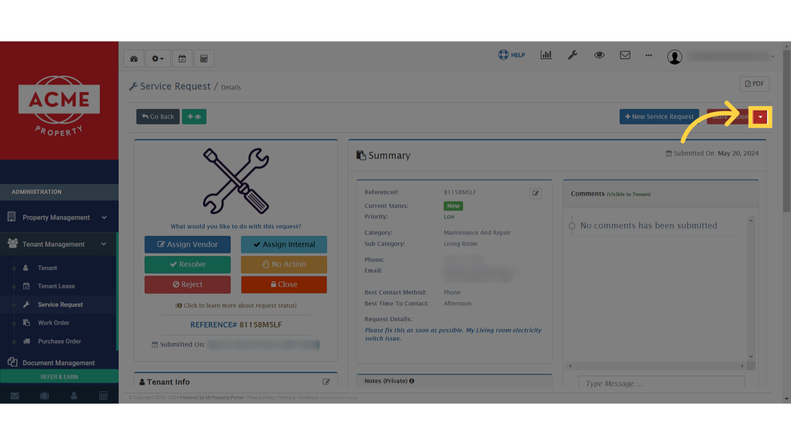Open the Service Request sidebar item
791x445 pixels.
click(60, 305)
